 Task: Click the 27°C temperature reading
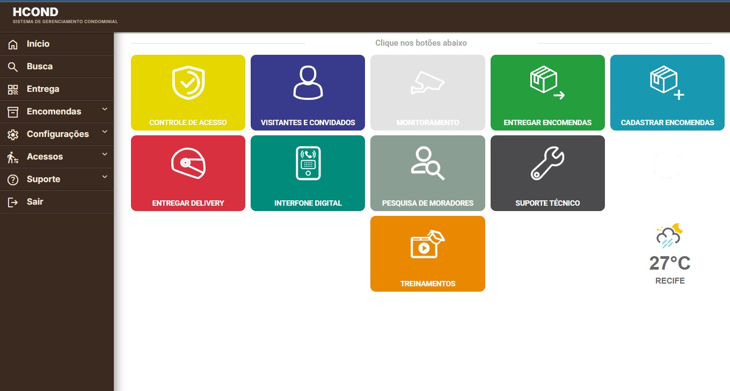(x=670, y=263)
